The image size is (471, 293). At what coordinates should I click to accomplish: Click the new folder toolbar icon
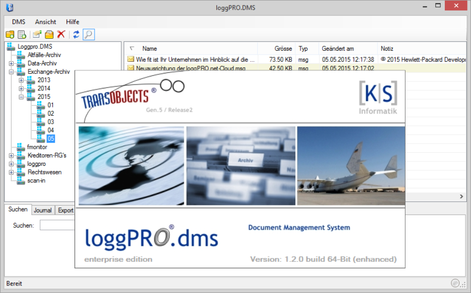click(10, 35)
